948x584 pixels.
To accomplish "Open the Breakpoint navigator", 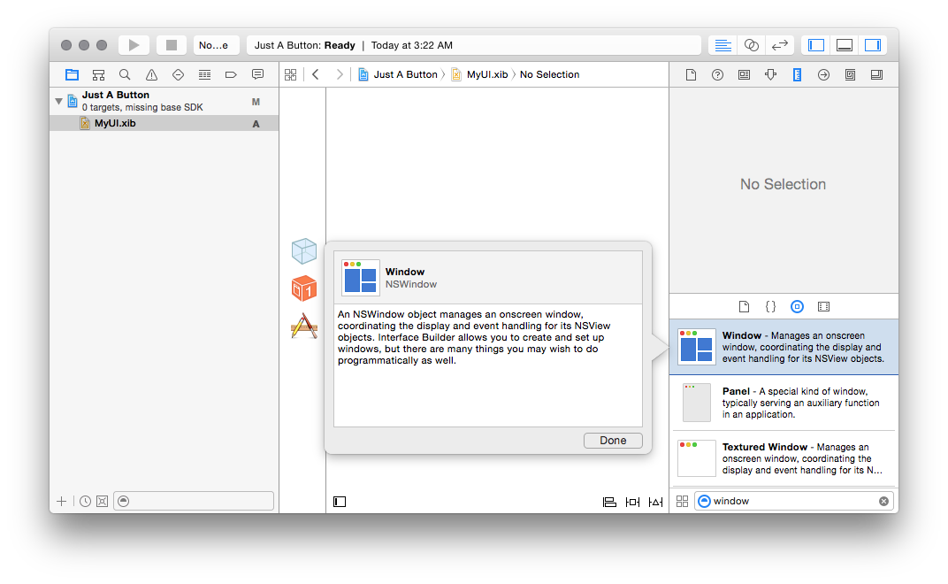I will [x=231, y=74].
